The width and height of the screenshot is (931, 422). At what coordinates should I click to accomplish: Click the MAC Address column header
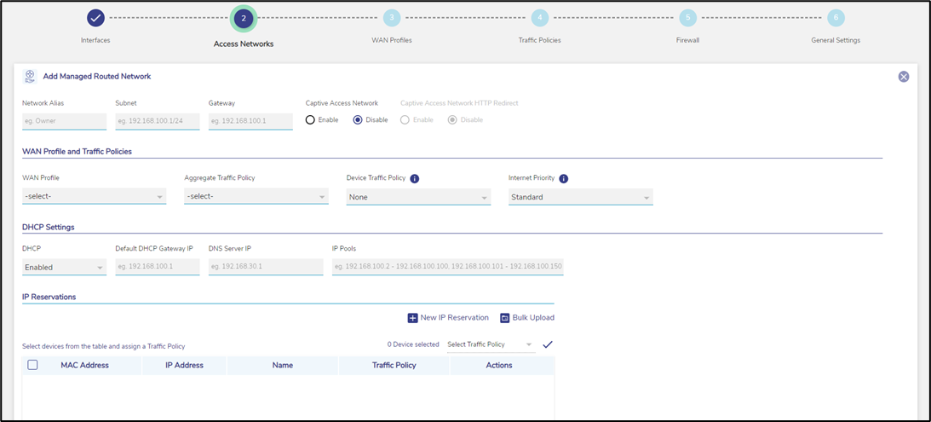(x=84, y=366)
